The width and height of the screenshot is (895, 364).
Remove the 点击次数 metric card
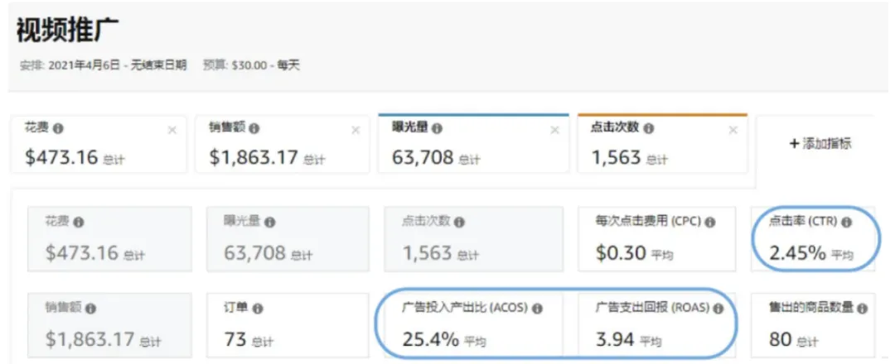coord(733,131)
